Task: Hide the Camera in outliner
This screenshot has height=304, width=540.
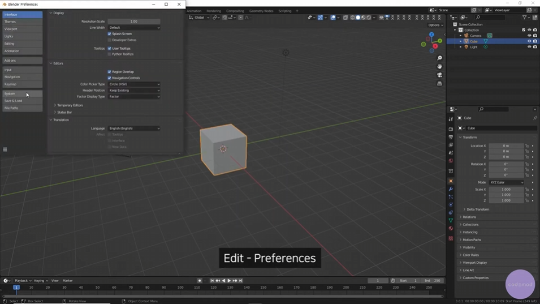Action: click(x=529, y=36)
